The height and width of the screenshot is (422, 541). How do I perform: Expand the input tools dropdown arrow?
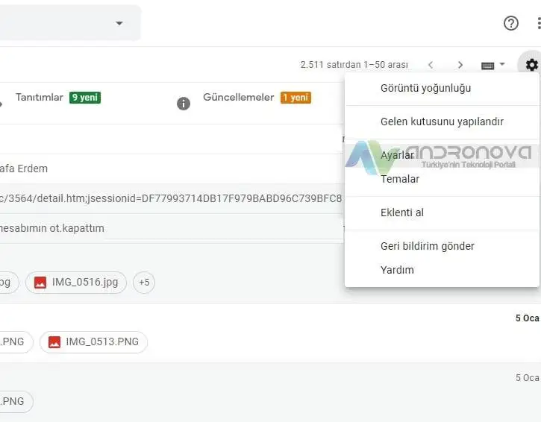coord(502,64)
